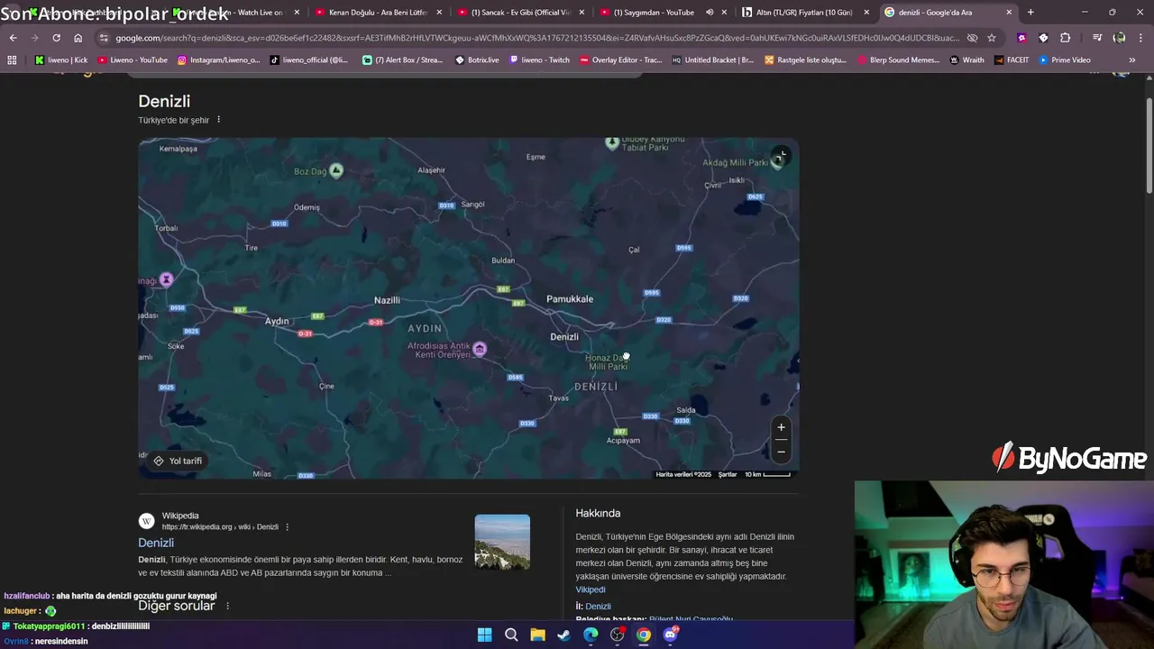Open Şartlar link on the map footer

click(727, 474)
